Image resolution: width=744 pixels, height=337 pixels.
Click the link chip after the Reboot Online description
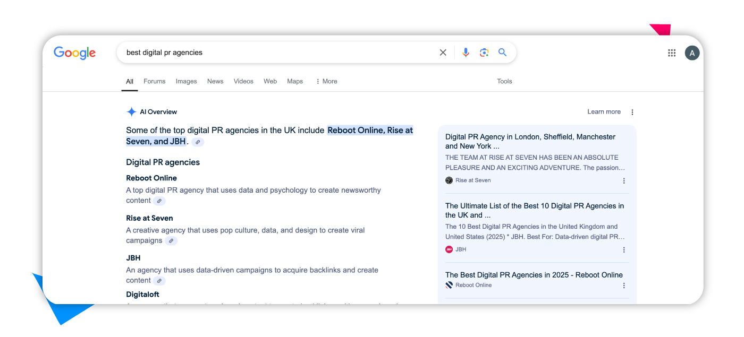(159, 201)
